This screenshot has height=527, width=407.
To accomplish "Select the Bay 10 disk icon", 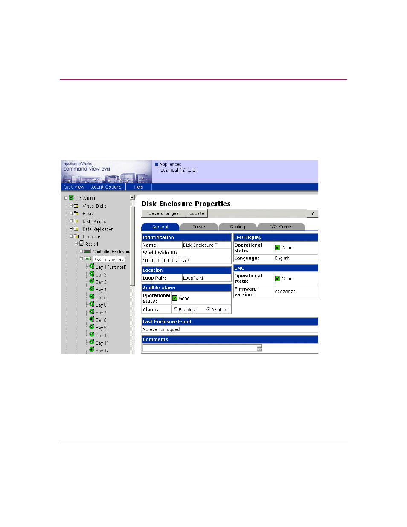I will pos(92,335).
